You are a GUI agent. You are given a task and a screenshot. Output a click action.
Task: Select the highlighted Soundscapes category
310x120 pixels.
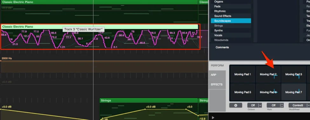231,21
